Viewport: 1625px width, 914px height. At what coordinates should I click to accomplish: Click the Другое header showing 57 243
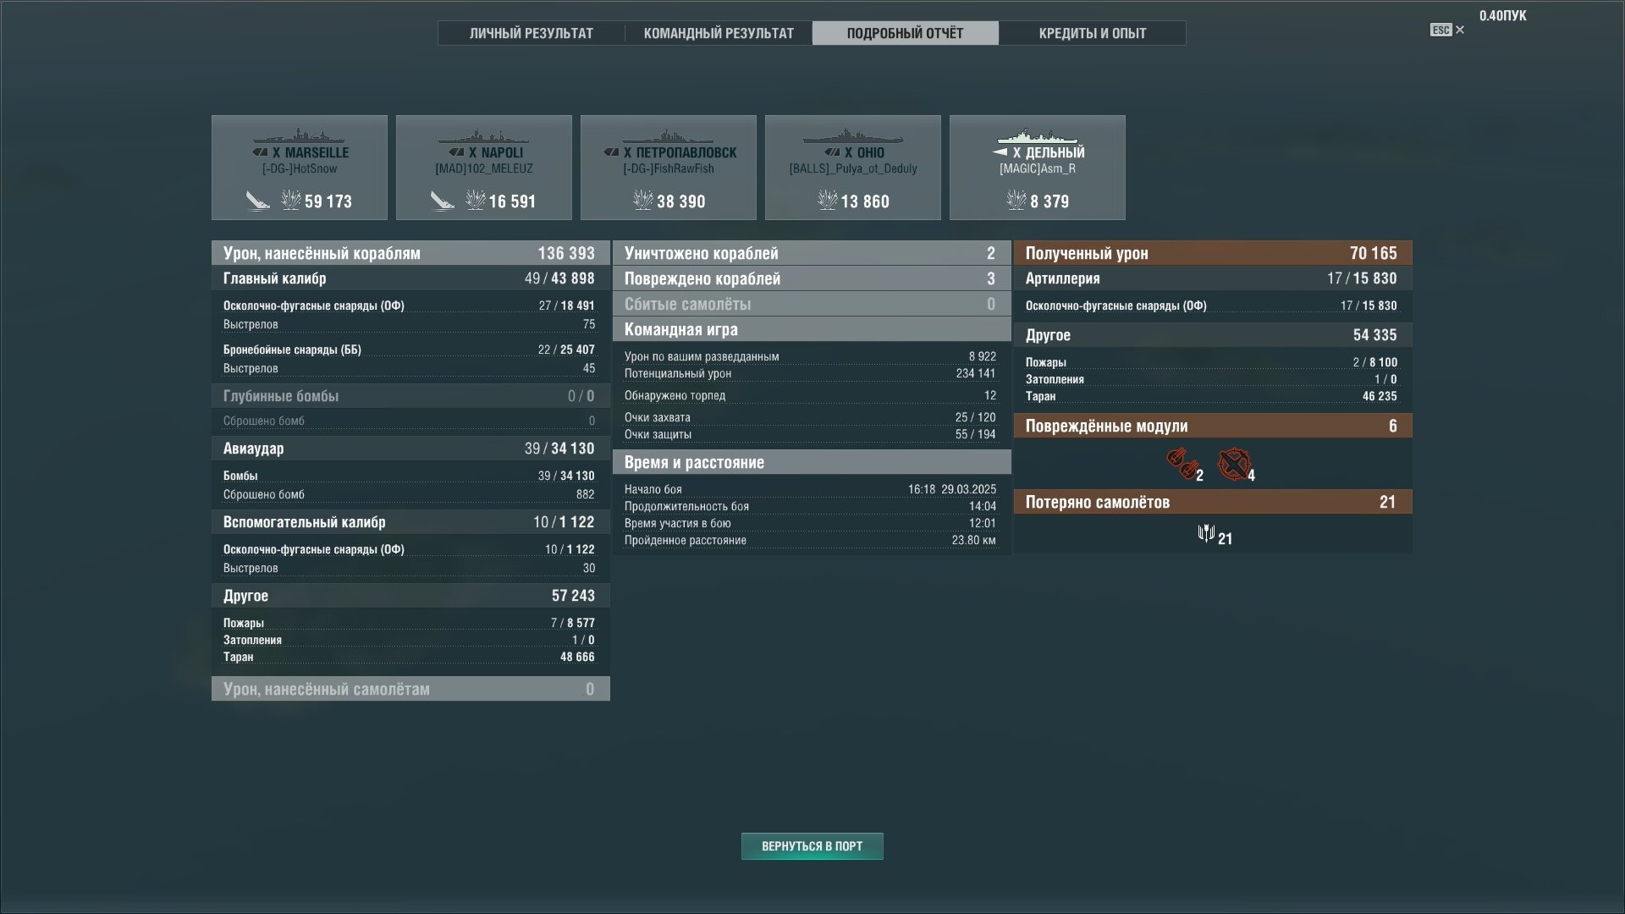(410, 596)
